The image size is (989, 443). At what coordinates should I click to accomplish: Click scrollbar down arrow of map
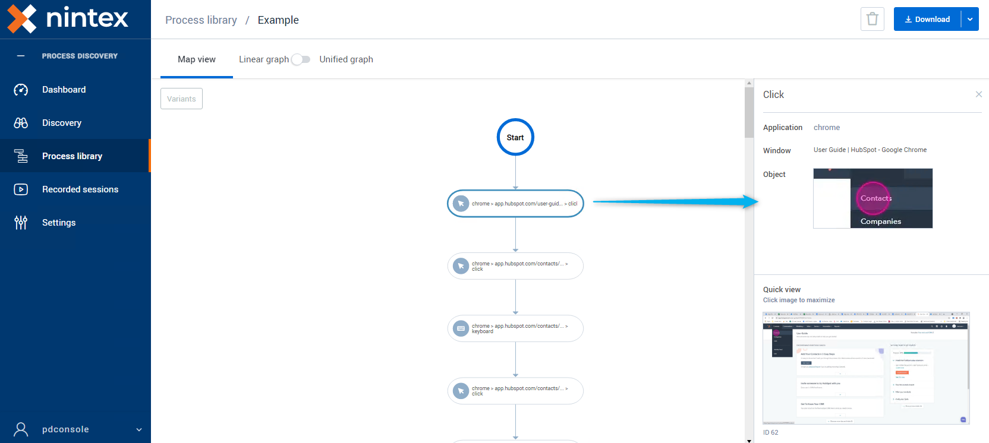749,440
